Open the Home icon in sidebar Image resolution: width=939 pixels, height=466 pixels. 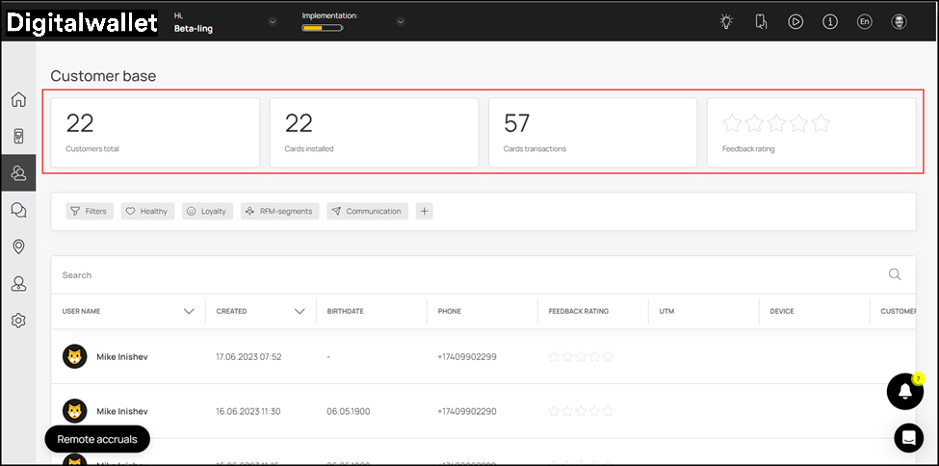[x=18, y=100]
